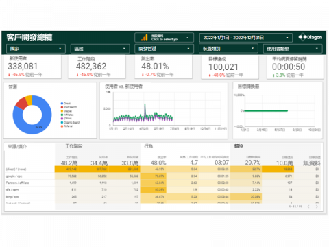The height and width of the screenshot is (247, 329).
Task: Click the bing / cpc table row
Action: pos(162,196)
